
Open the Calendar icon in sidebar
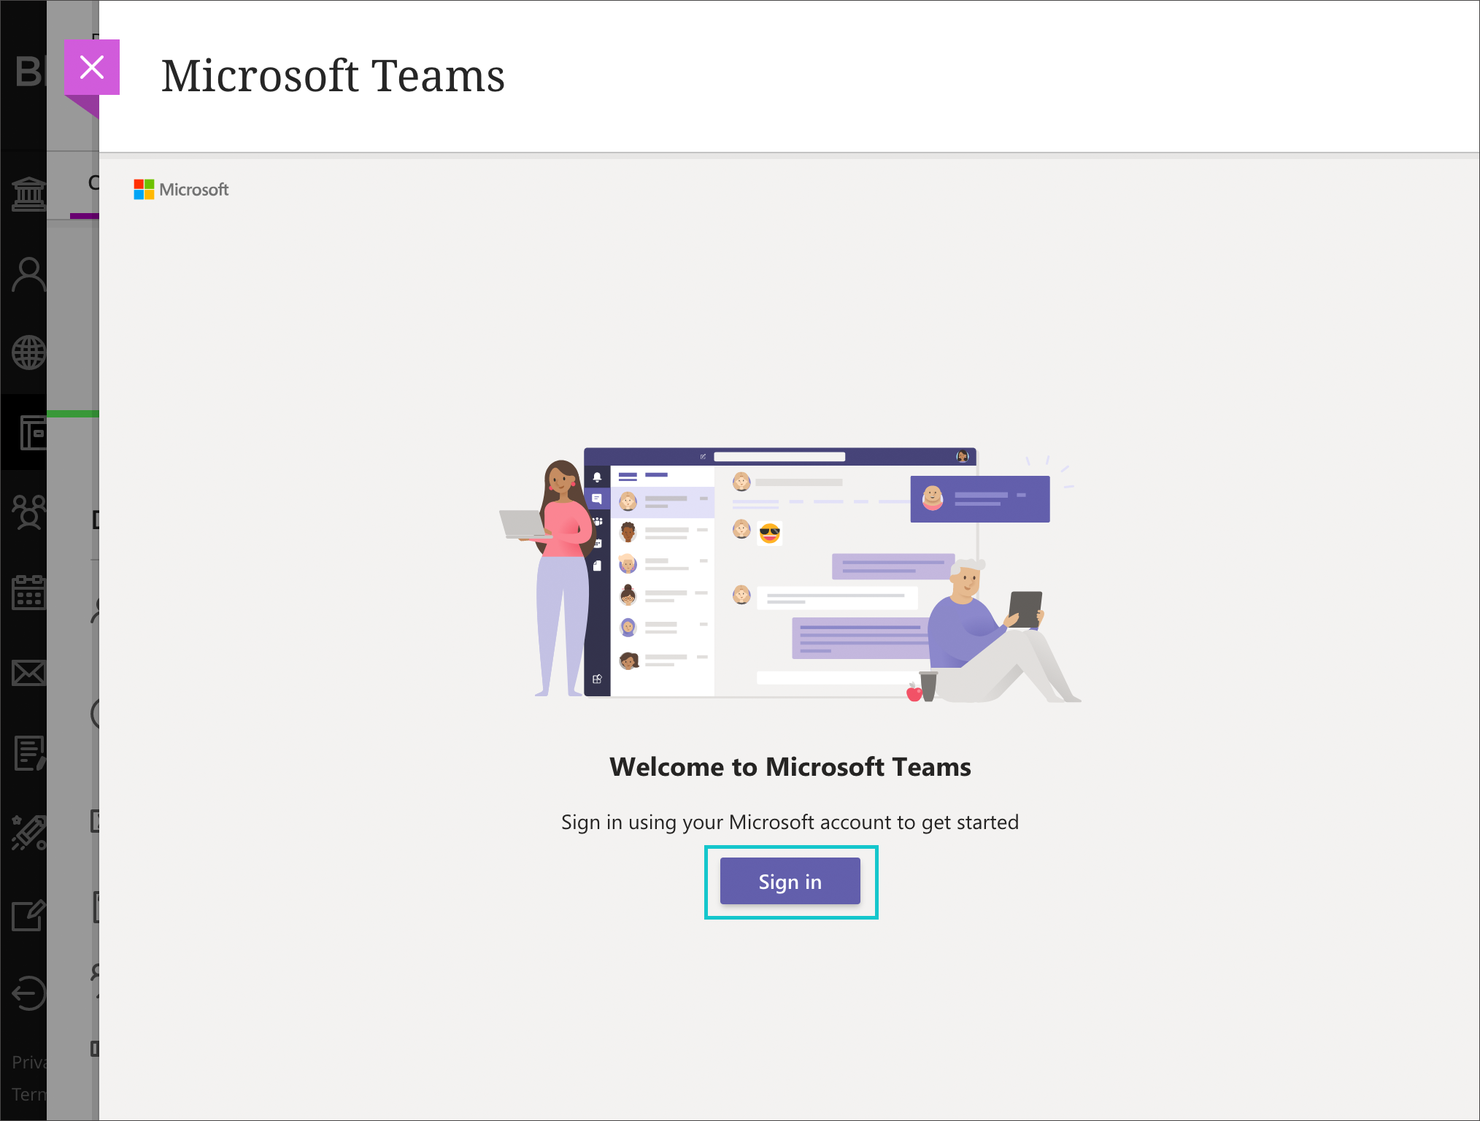[28, 592]
